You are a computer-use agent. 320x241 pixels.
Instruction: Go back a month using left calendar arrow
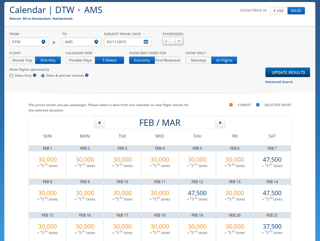(99, 123)
